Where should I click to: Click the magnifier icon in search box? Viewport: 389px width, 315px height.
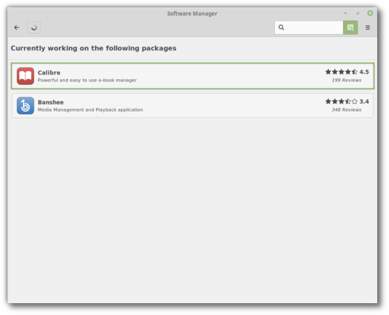(281, 27)
